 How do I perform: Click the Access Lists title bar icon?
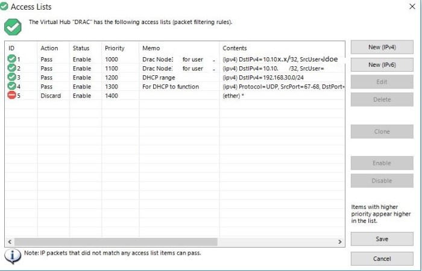(5, 7)
